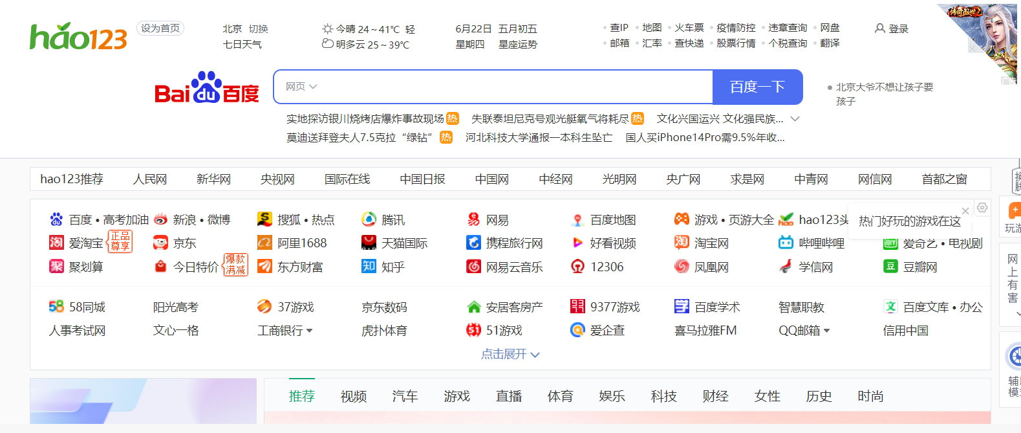Open the 央视网 navigation link
This screenshot has height=433, width=1021.
tap(277, 179)
